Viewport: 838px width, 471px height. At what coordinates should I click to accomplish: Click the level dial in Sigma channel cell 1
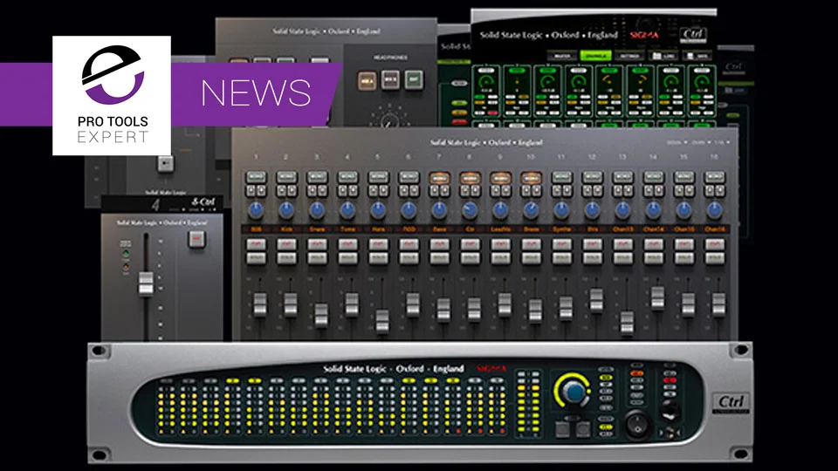(x=486, y=82)
